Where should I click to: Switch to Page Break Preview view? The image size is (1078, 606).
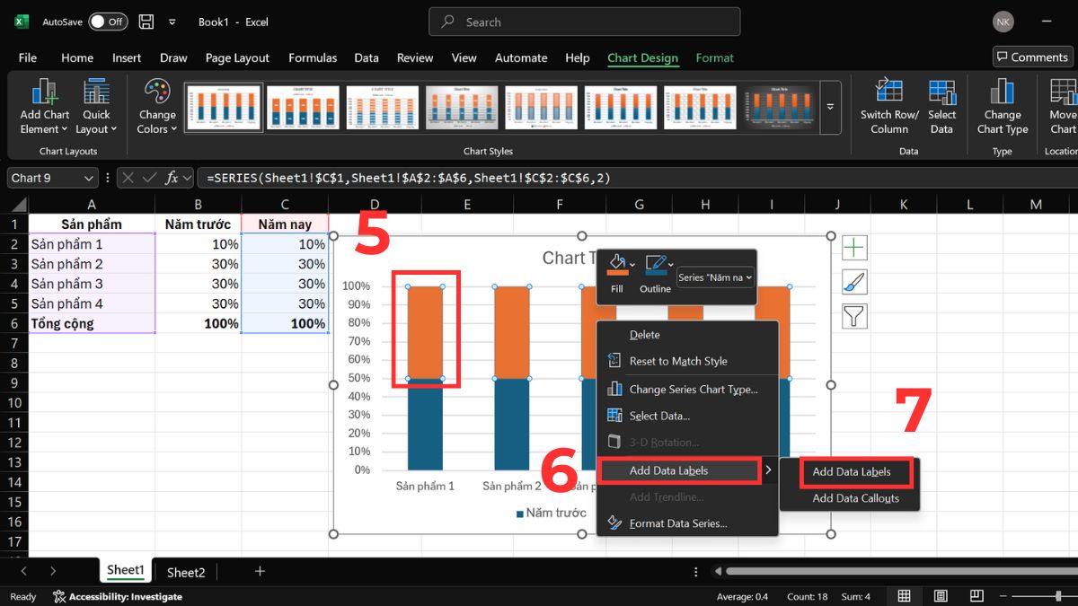(x=976, y=596)
